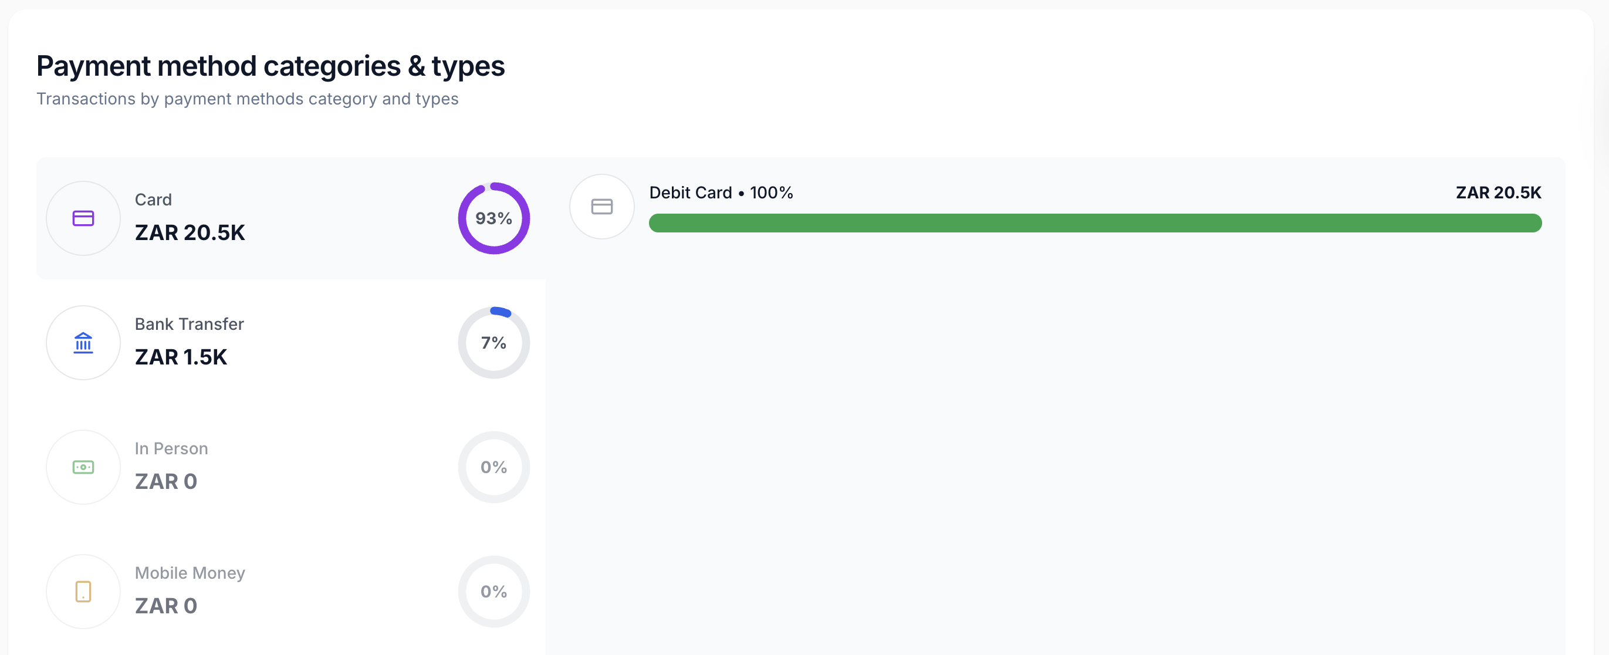The width and height of the screenshot is (1609, 655).
Task: Select the Debit Card icon
Action: point(601,206)
